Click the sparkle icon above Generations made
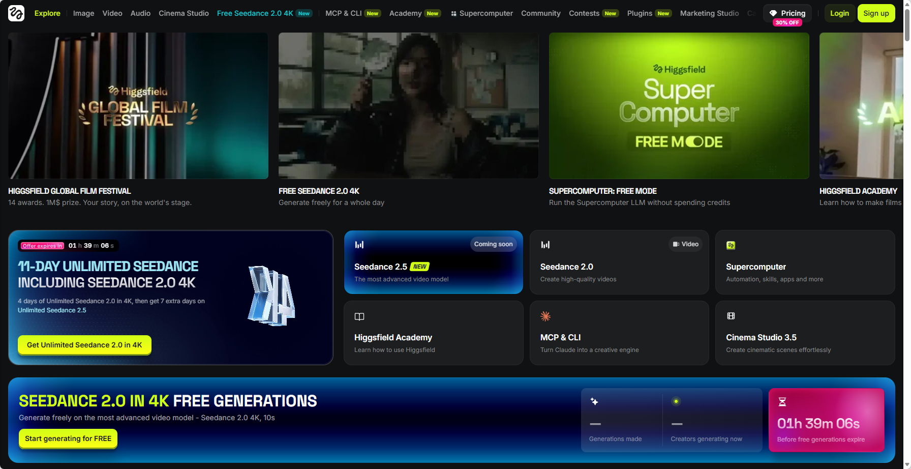The image size is (911, 469). pyautogui.click(x=594, y=401)
